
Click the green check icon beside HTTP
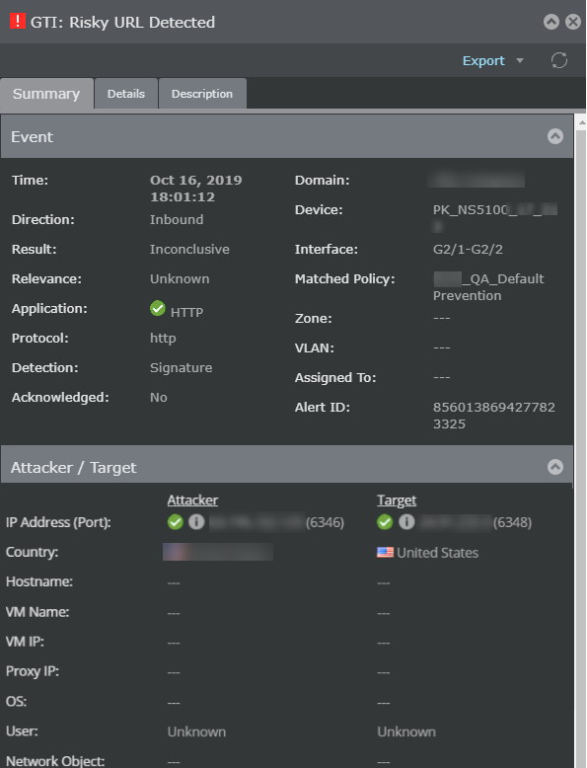(x=158, y=308)
